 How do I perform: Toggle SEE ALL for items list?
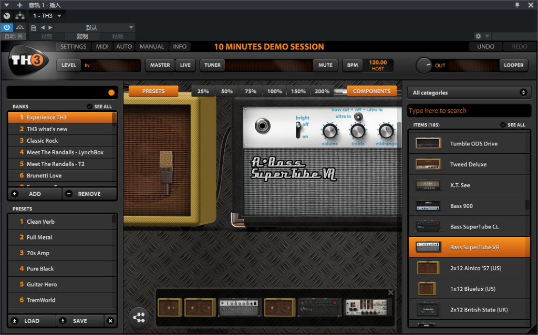513,125
